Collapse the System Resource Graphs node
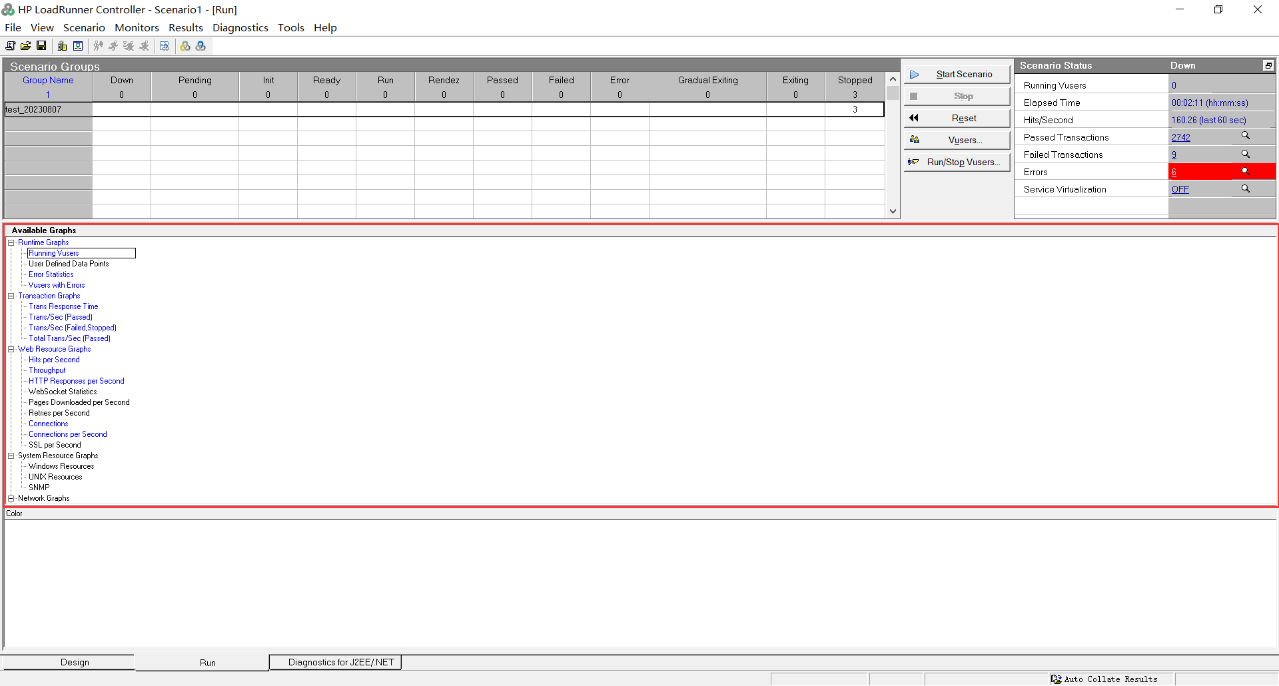Viewport: 1279px width, 686px height. (x=11, y=456)
